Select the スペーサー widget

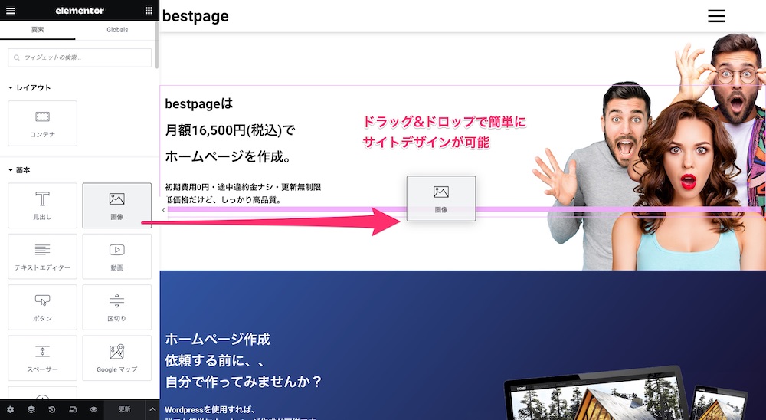point(42,358)
